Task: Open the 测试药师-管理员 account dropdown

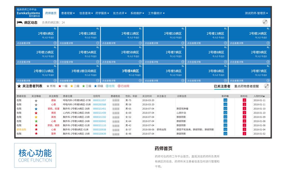Action: point(256,13)
